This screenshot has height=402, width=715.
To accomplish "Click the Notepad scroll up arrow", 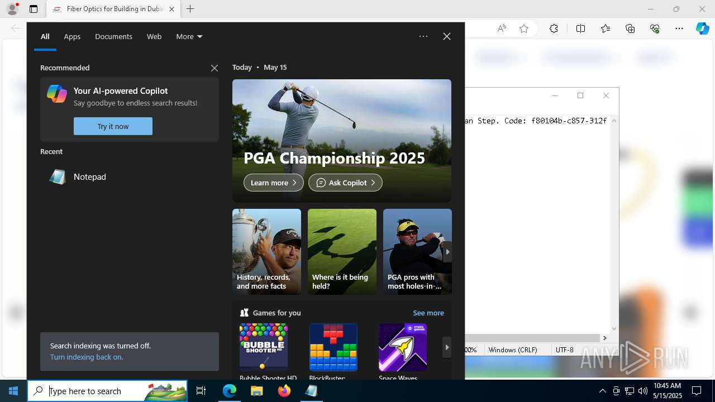I will point(614,120).
